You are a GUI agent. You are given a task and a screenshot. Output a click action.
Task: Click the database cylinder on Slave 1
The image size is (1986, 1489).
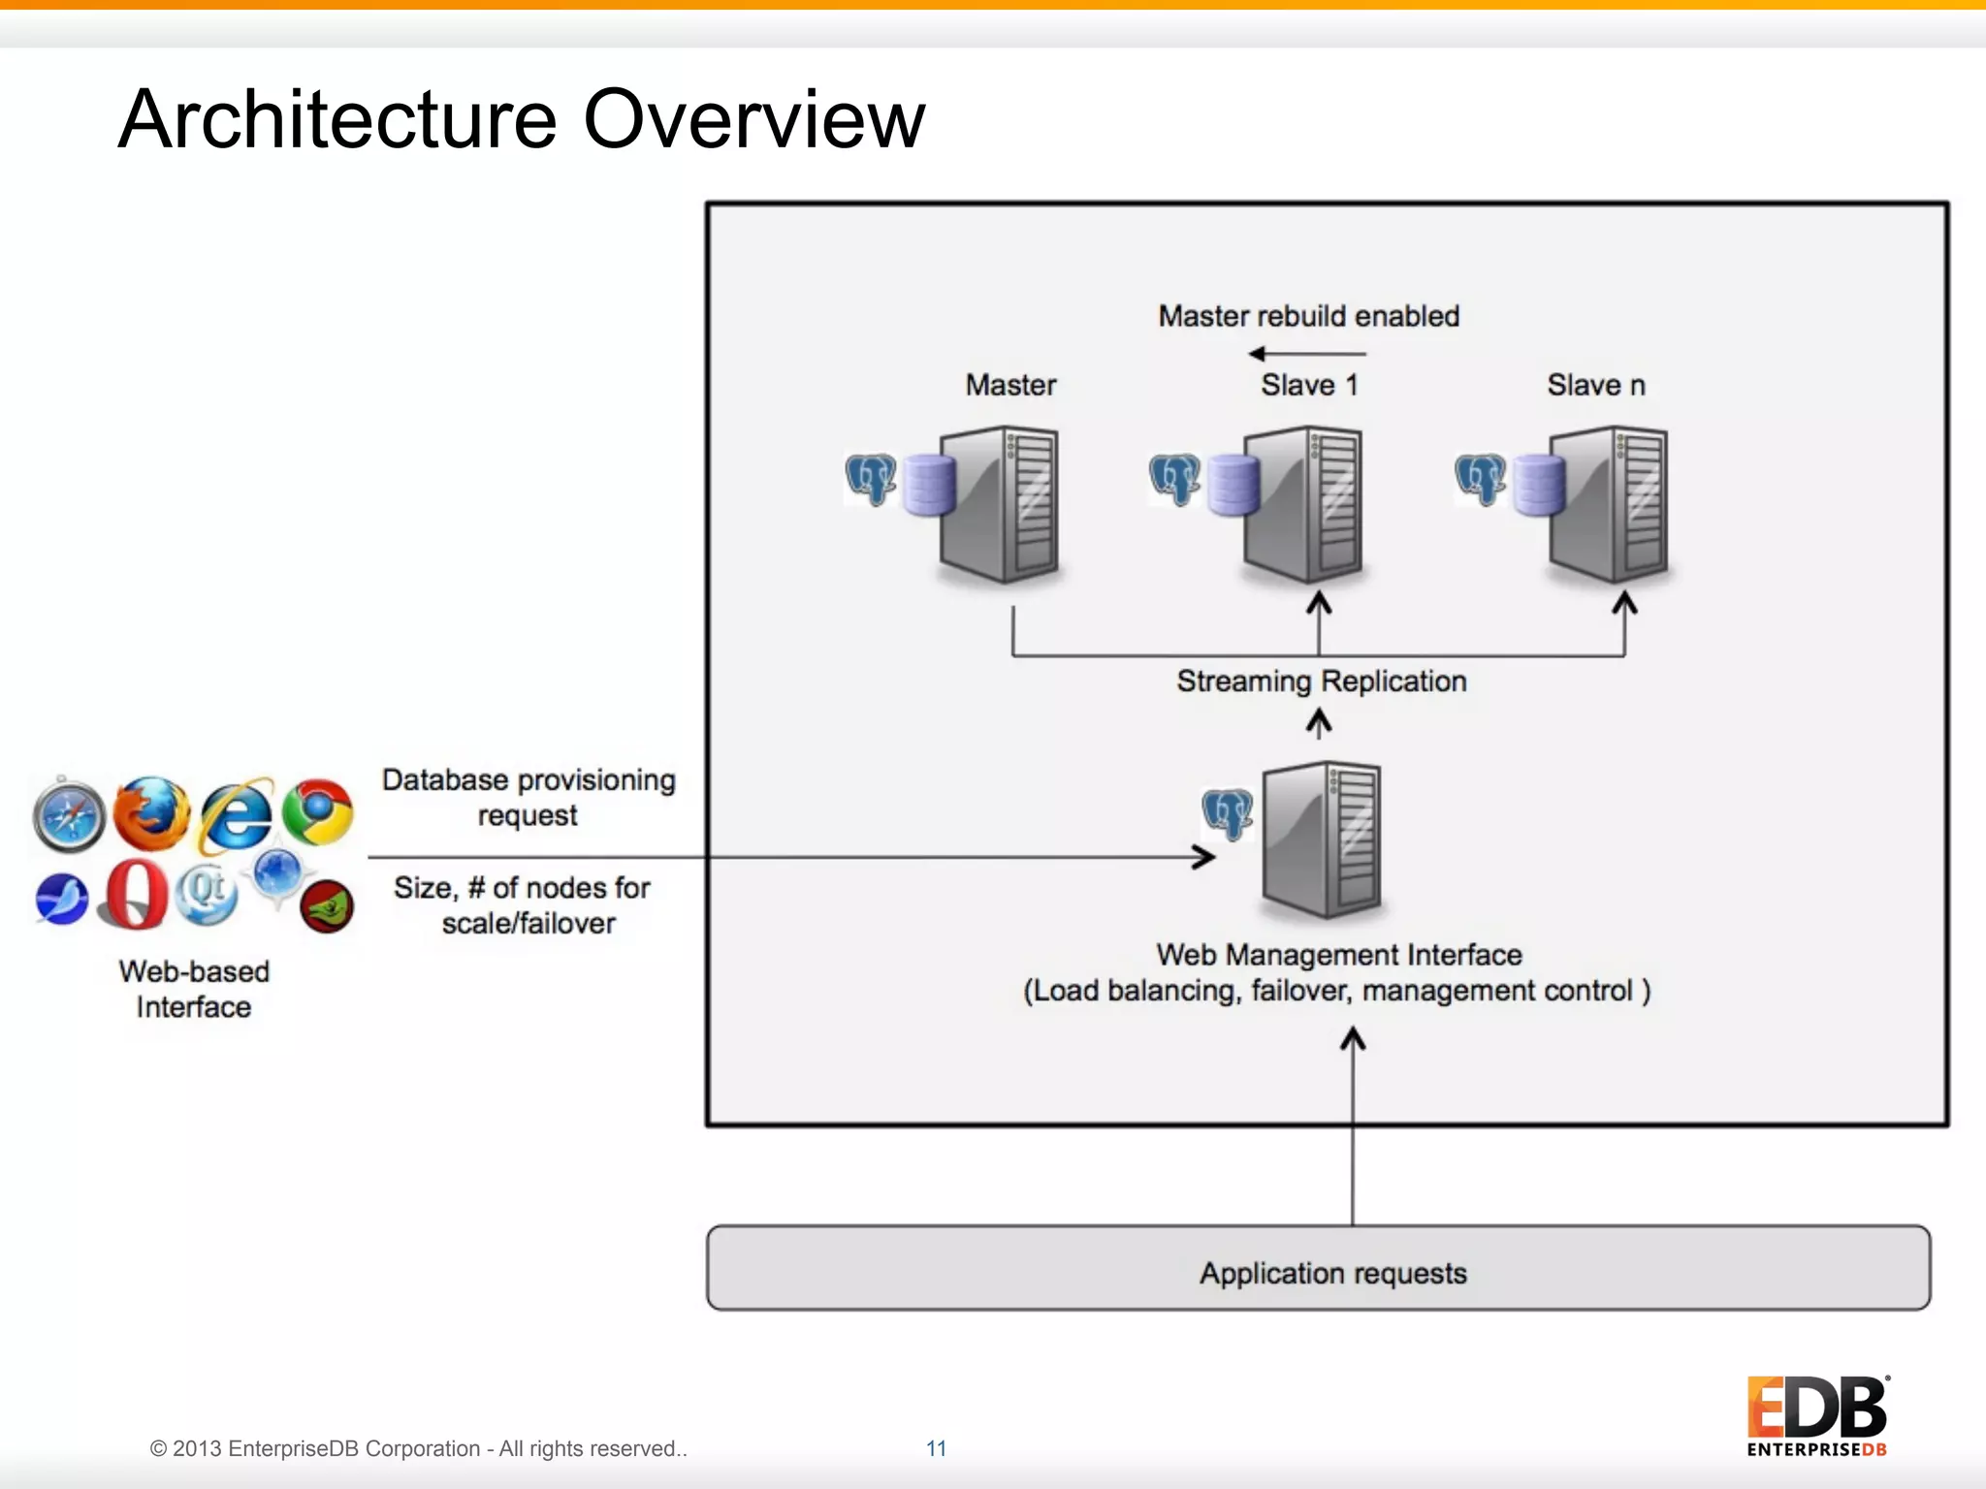pos(1233,485)
